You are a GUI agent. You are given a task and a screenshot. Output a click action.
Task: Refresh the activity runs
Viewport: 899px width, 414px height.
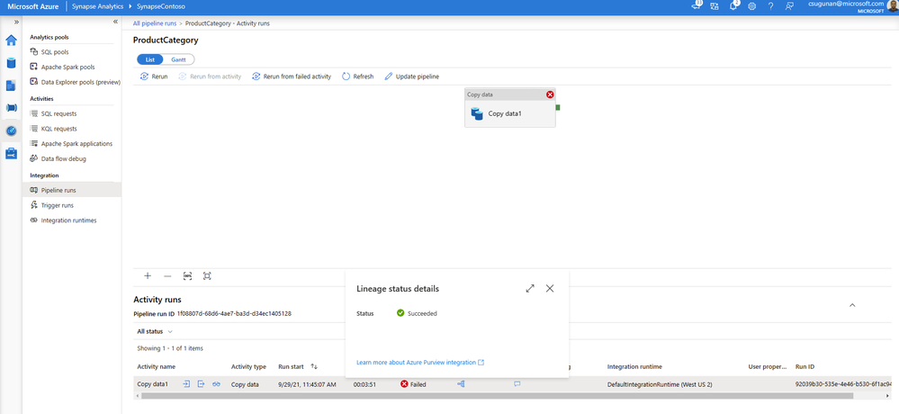tap(358, 76)
